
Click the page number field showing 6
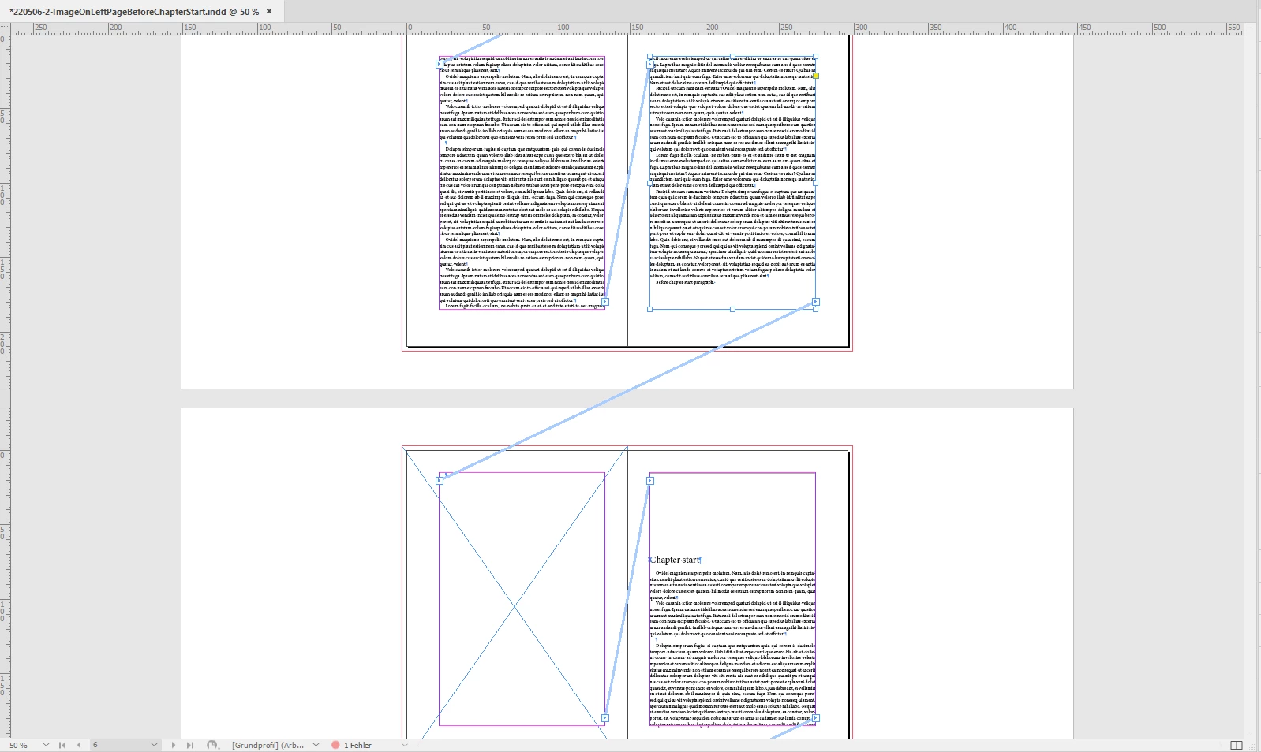[x=119, y=745]
